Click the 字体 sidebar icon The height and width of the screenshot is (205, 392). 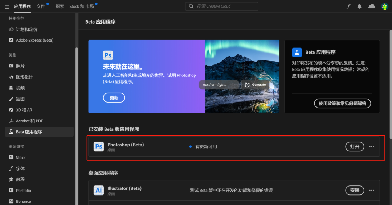click(x=11, y=168)
